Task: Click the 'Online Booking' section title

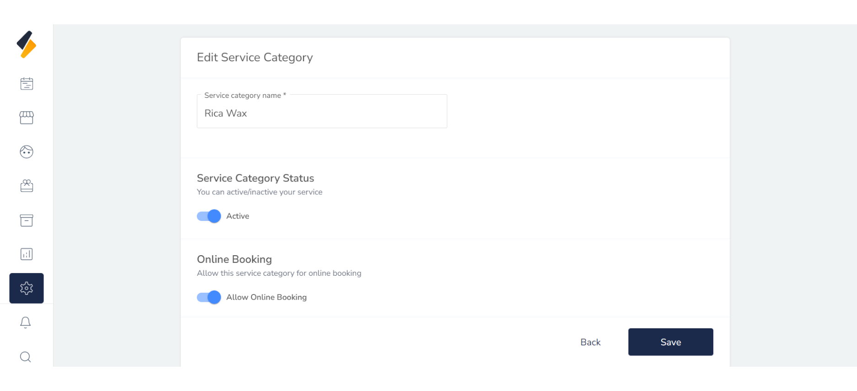Action: click(x=234, y=259)
